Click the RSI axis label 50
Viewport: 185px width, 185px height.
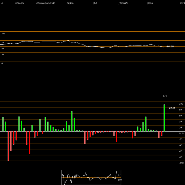(3, 48)
